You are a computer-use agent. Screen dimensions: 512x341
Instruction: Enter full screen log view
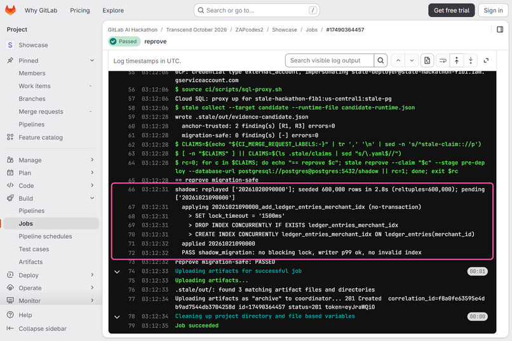click(x=486, y=60)
